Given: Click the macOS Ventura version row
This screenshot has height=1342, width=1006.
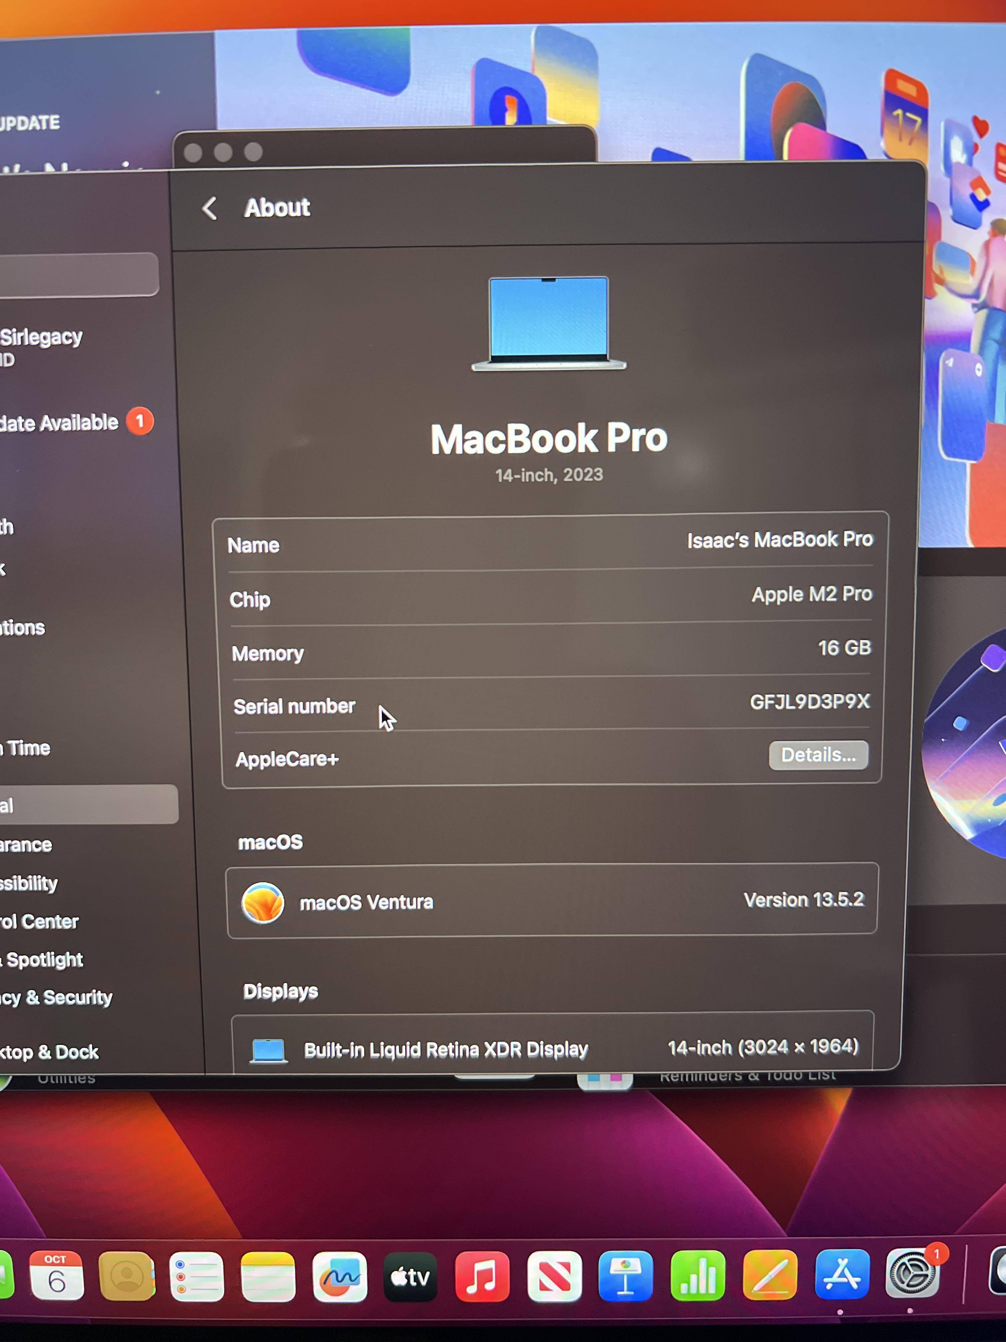Looking at the screenshot, I should (551, 901).
